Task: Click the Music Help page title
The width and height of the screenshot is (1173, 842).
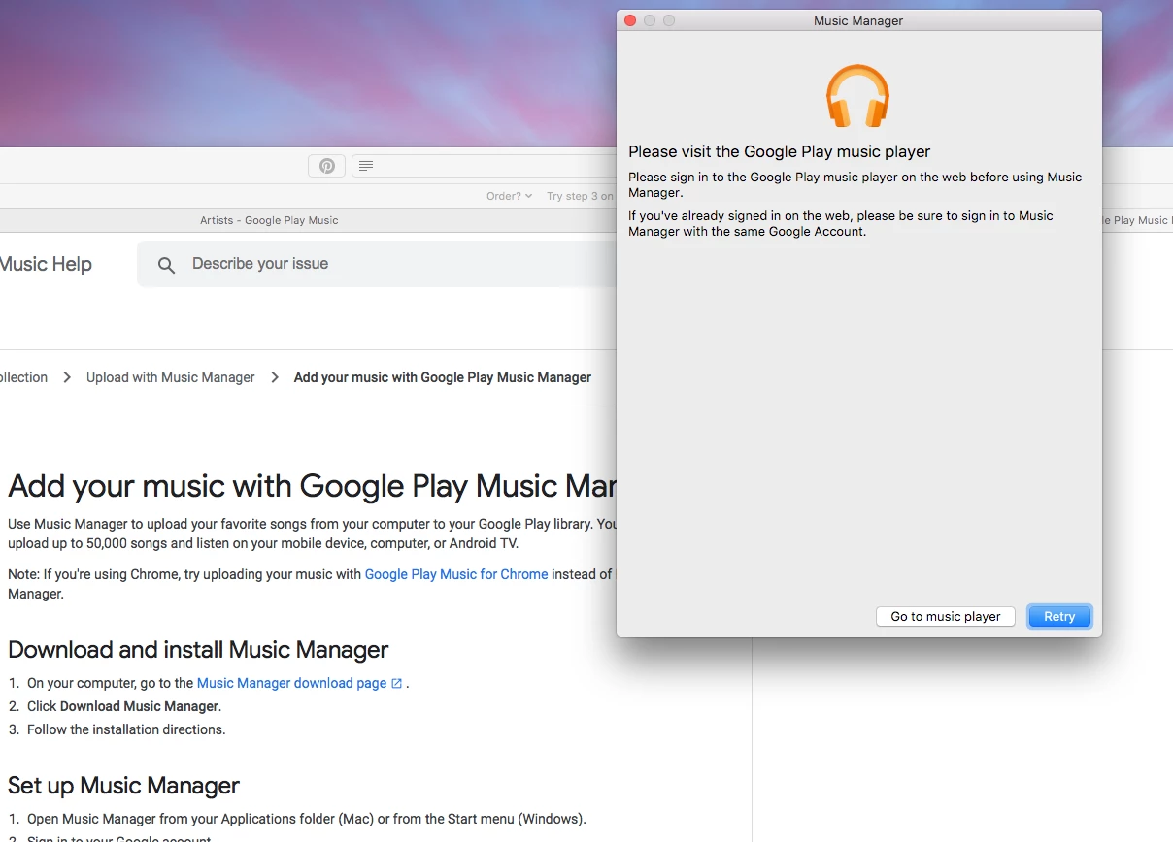Action: tap(46, 264)
